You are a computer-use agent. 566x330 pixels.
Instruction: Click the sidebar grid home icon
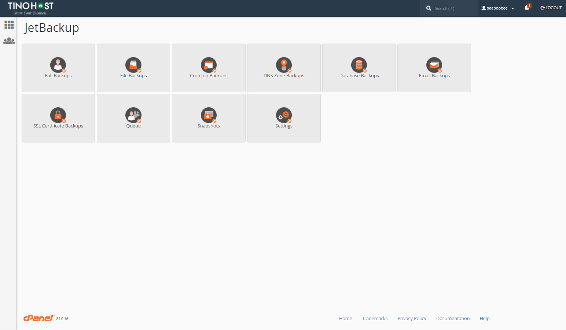9,25
